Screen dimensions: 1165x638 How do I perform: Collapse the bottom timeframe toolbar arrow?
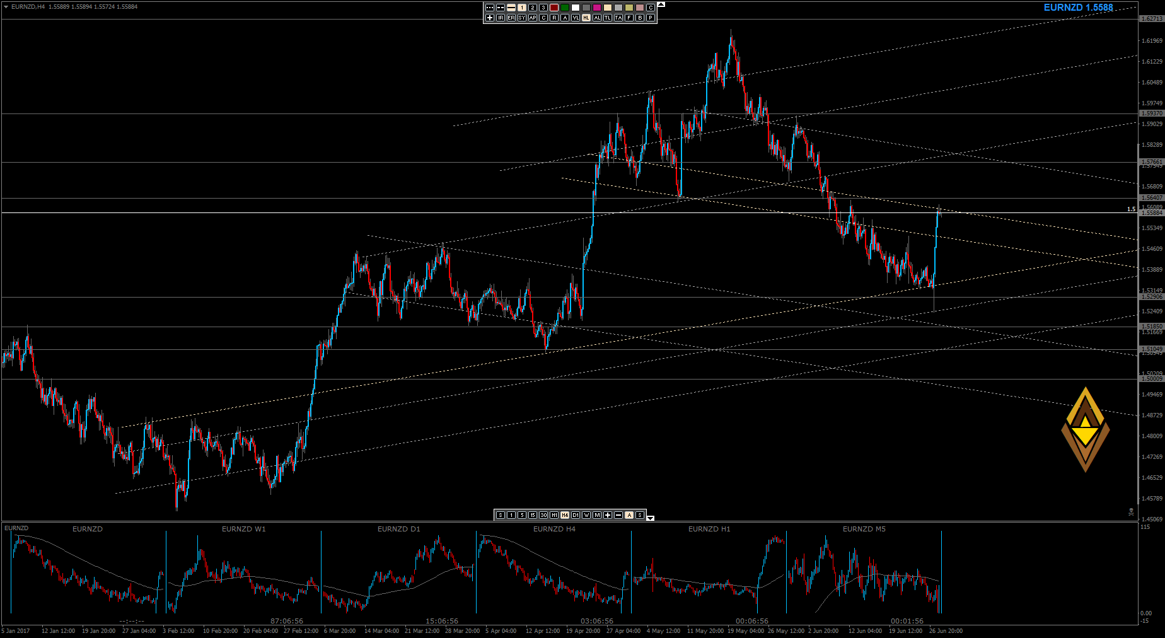pyautogui.click(x=651, y=518)
